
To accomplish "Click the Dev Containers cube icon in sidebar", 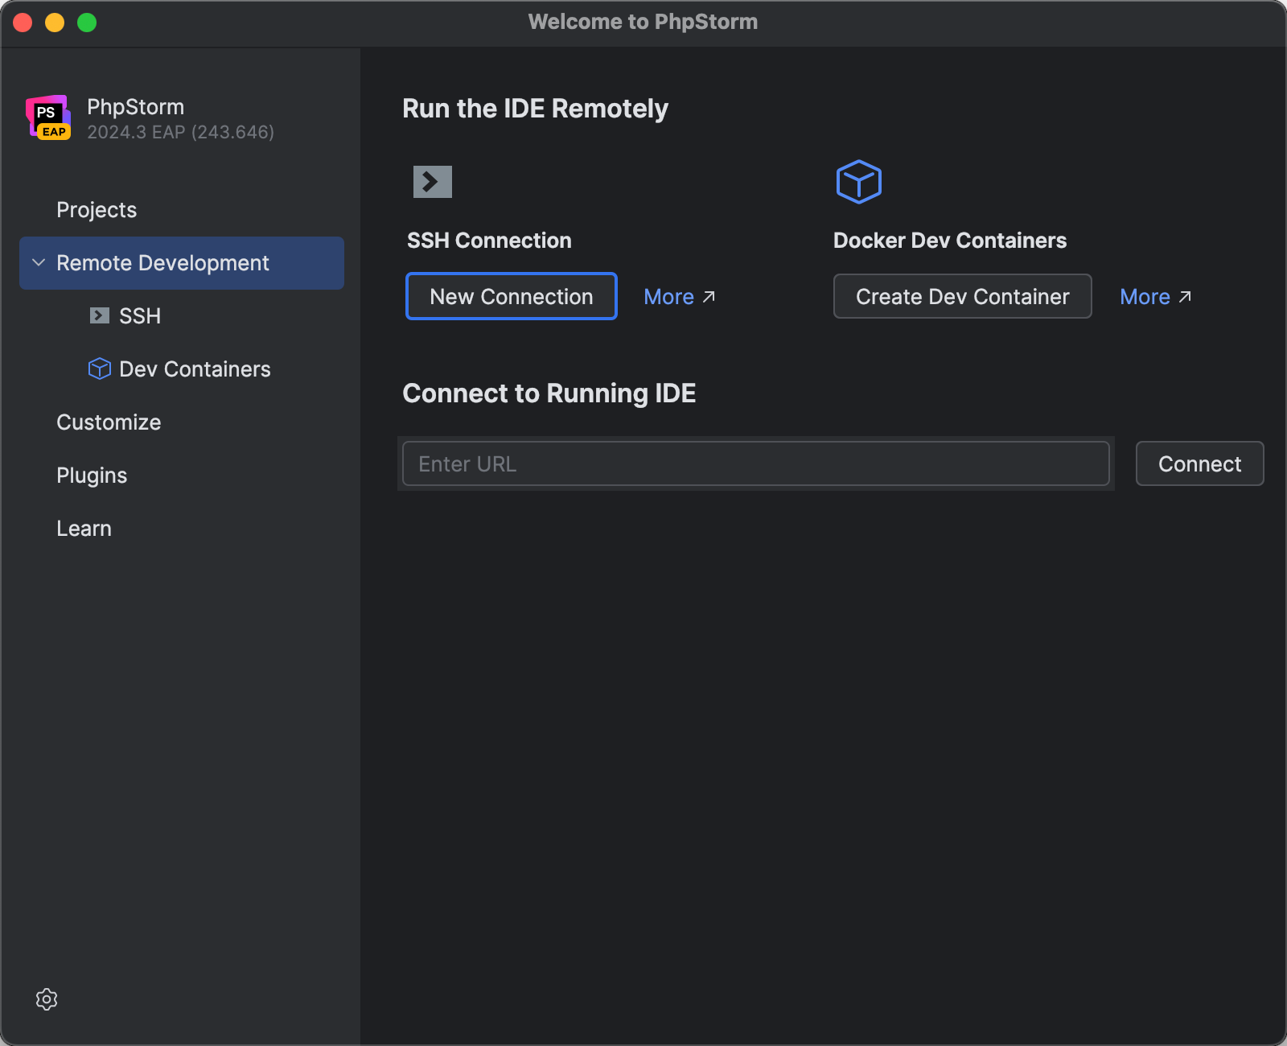I will [x=98, y=369].
